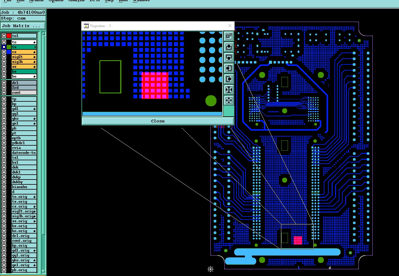This screenshot has width=399, height=276.
Task: Click the hand marker on the bo layer
Action: pos(35,76)
